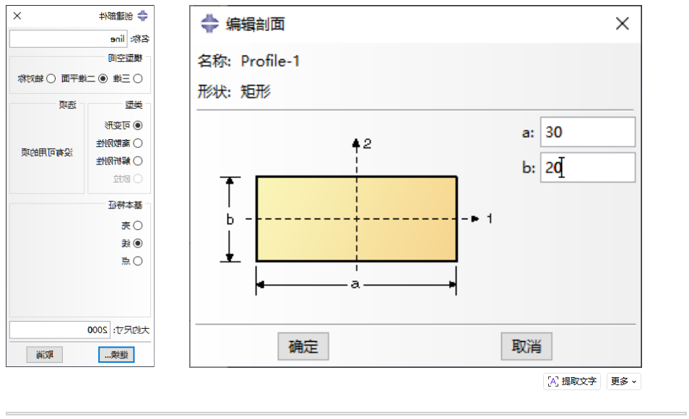Choose the 解析刚性 type radio button
Image resolution: width=689 pixels, height=419 pixels.
click(x=138, y=161)
